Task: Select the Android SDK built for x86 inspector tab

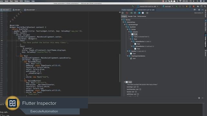Action: tap(145, 10)
